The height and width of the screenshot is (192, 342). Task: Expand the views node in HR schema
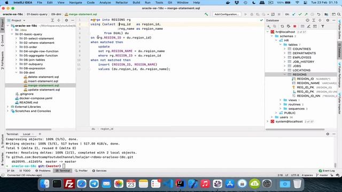coord(281,100)
